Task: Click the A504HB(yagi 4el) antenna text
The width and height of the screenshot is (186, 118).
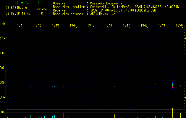Action: (x=104, y=14)
